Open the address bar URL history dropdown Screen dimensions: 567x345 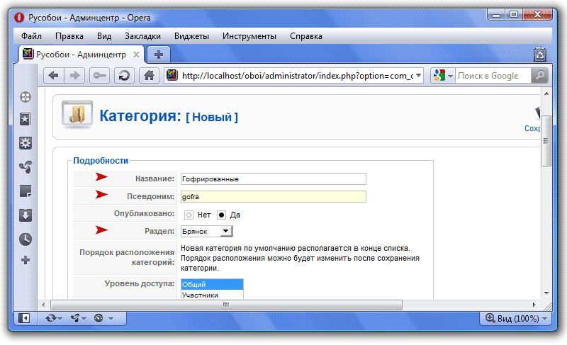click(x=418, y=76)
